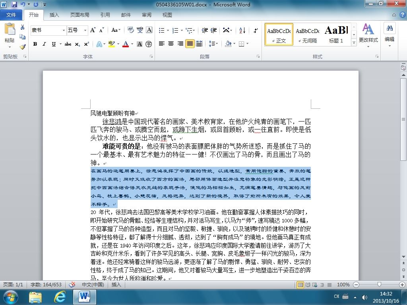Click the Paste clipboard icon

pos(10,29)
